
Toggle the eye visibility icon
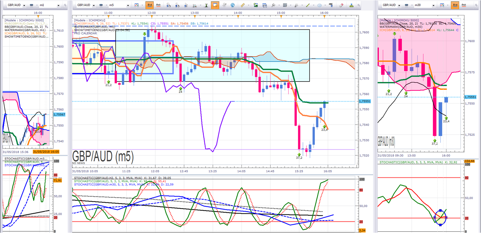click(224, 5)
